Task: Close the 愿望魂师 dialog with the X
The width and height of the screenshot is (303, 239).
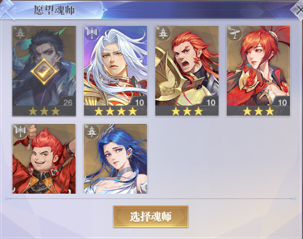Action: [298, 9]
